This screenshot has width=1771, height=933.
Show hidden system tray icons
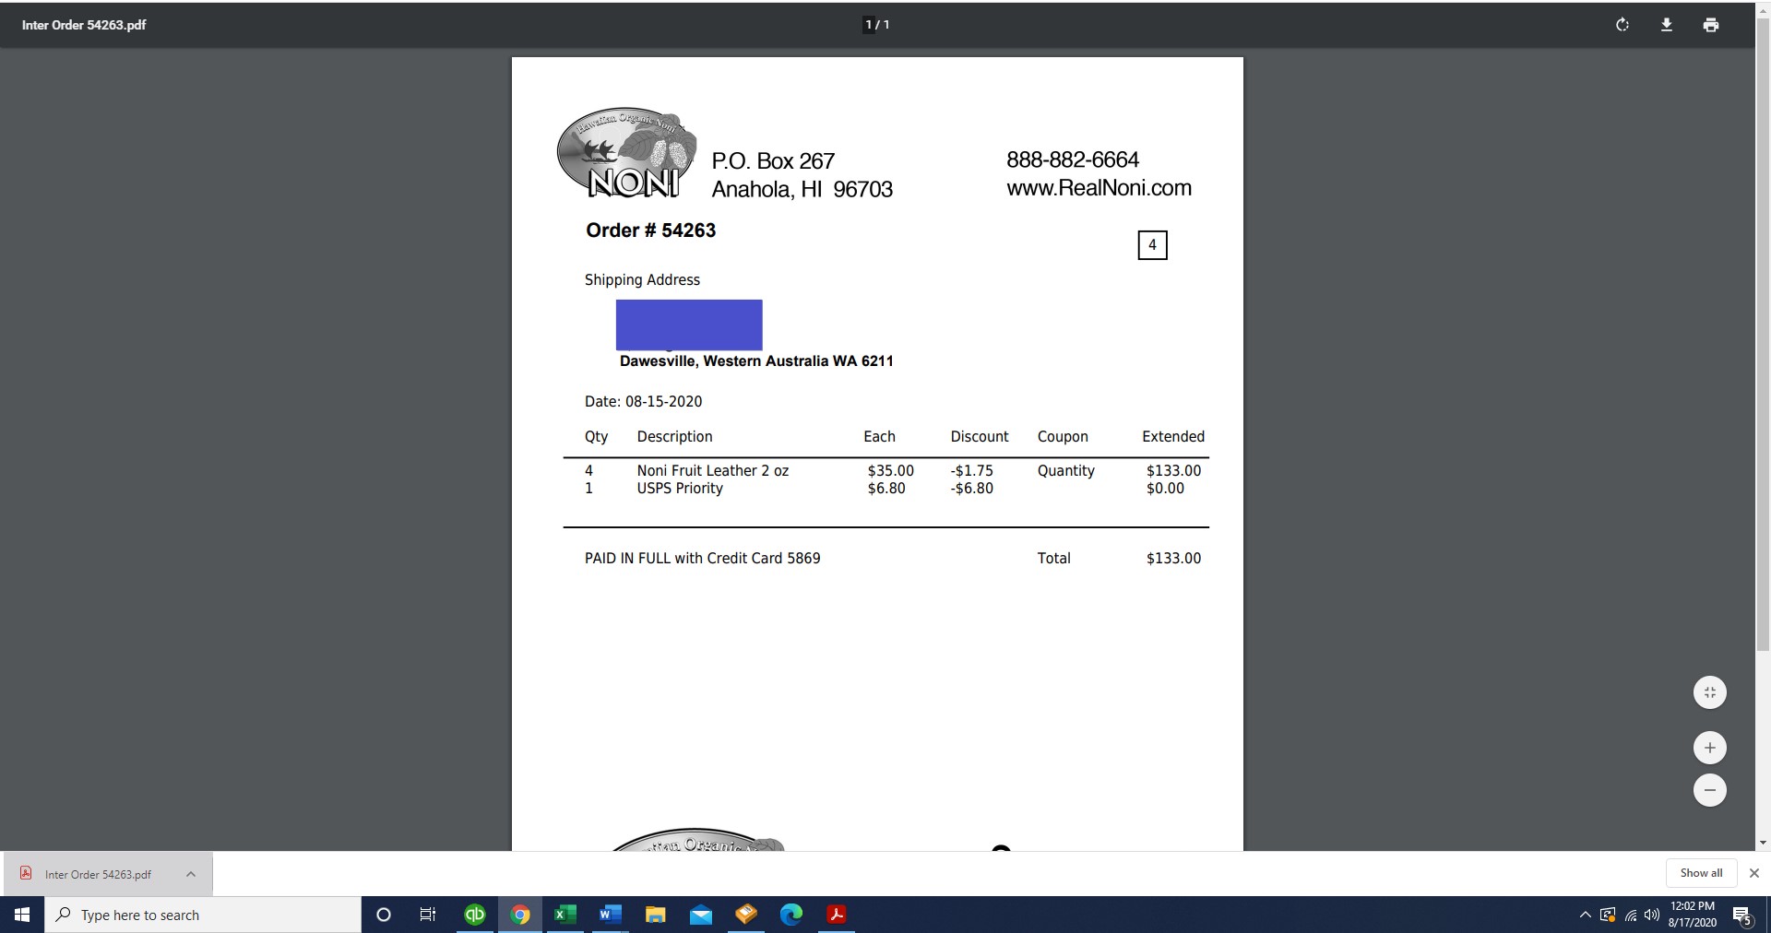click(x=1585, y=915)
